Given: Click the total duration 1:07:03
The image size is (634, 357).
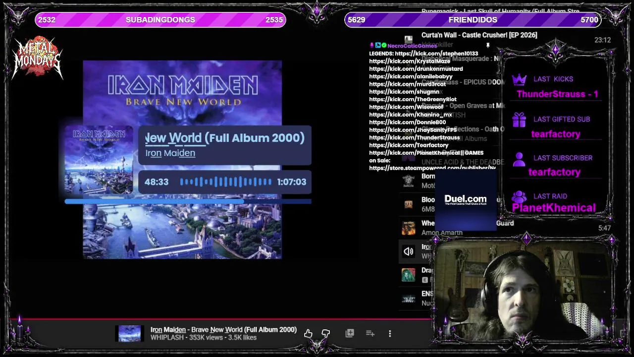Looking at the screenshot, I should 292,182.
